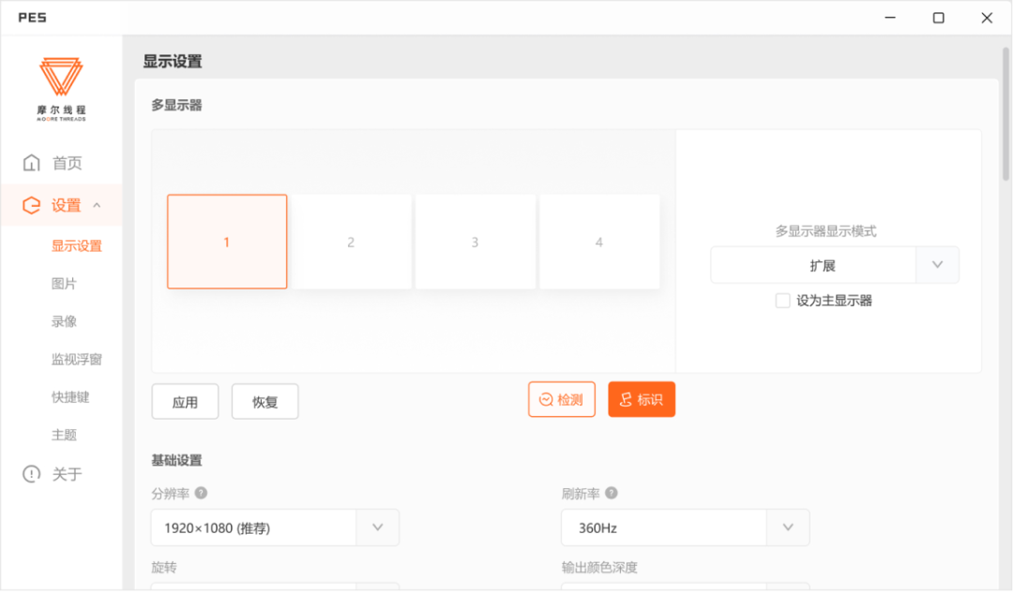
Task: Click the Moore Threads logo
Action: click(61, 89)
